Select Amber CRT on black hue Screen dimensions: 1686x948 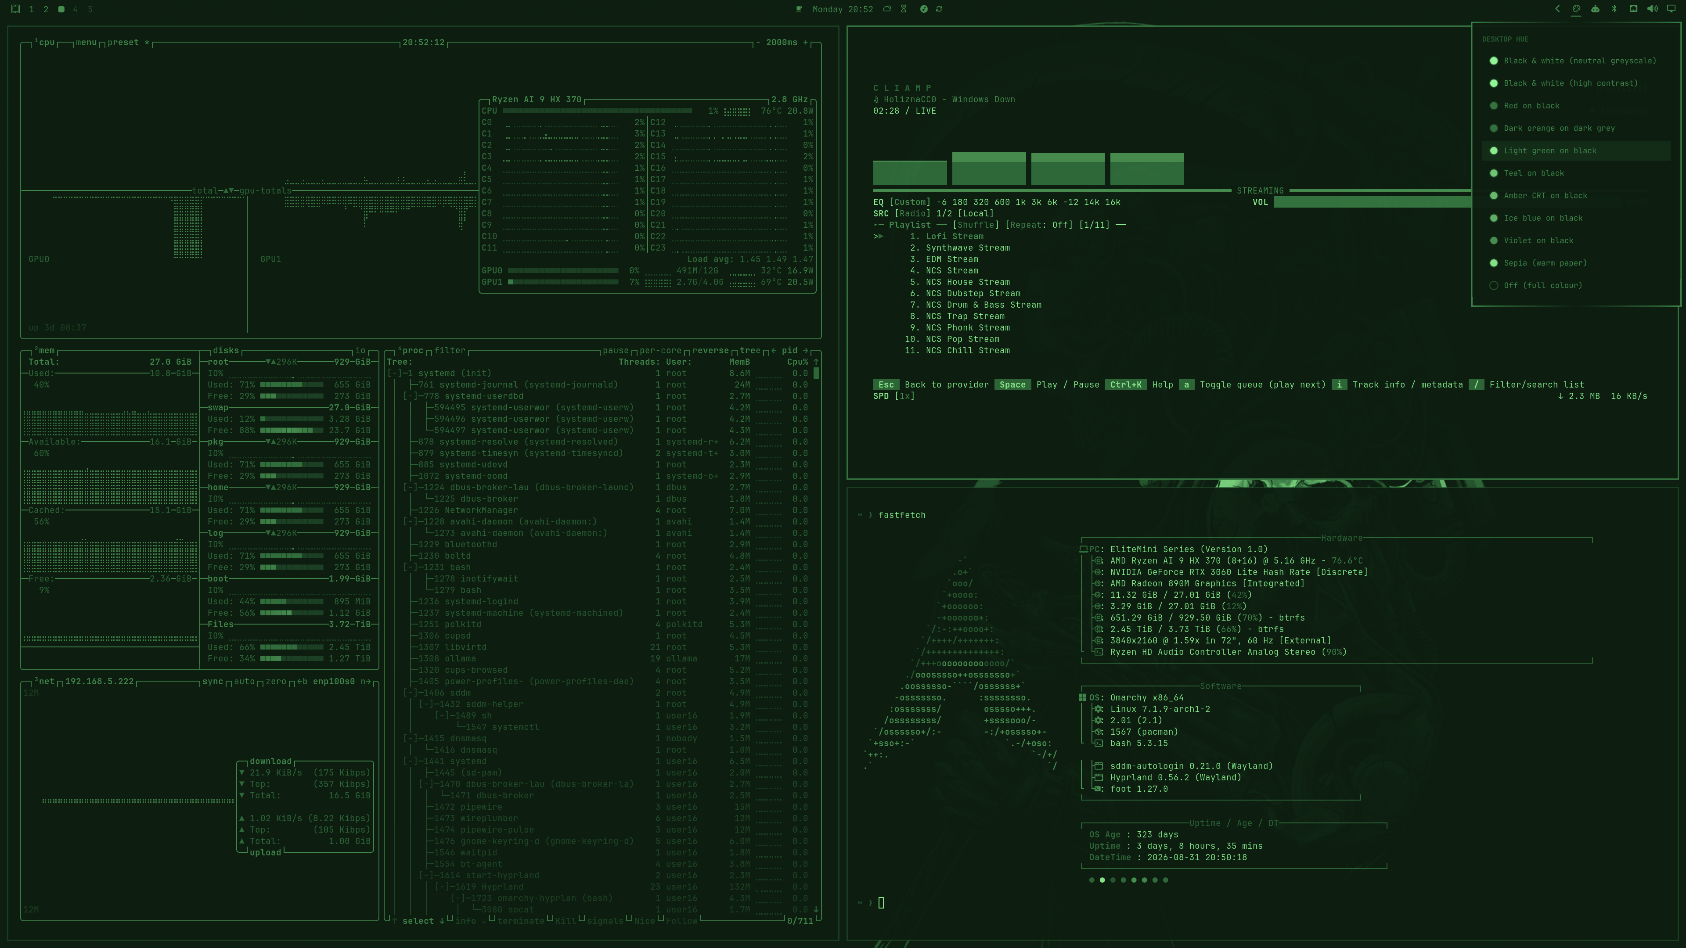point(1576,196)
